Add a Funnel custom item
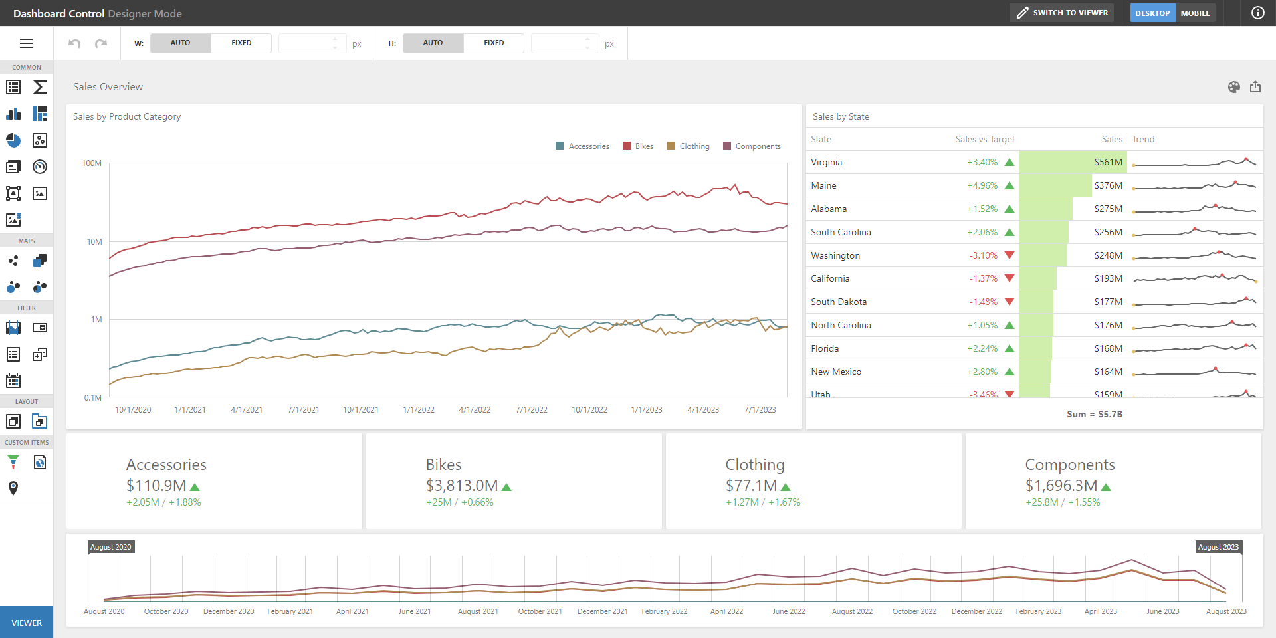 [x=13, y=462]
